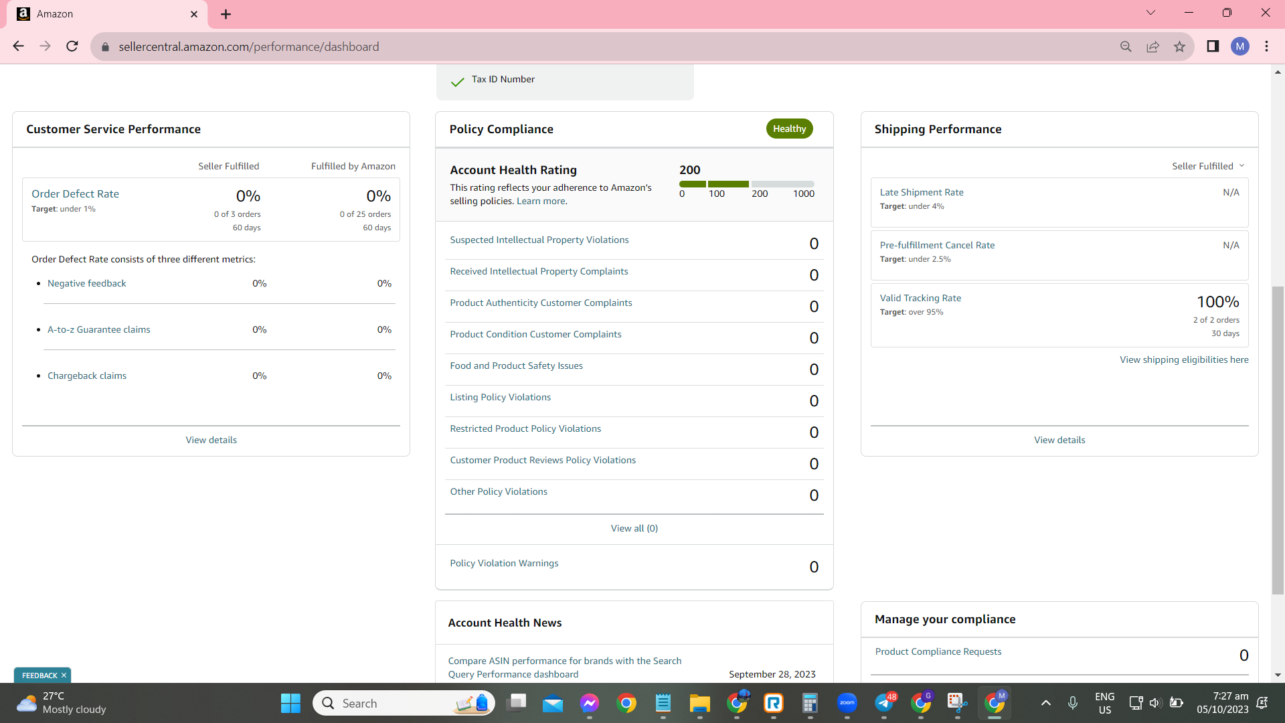Open Listing Policy Violations
The width and height of the screenshot is (1285, 723).
500,397
